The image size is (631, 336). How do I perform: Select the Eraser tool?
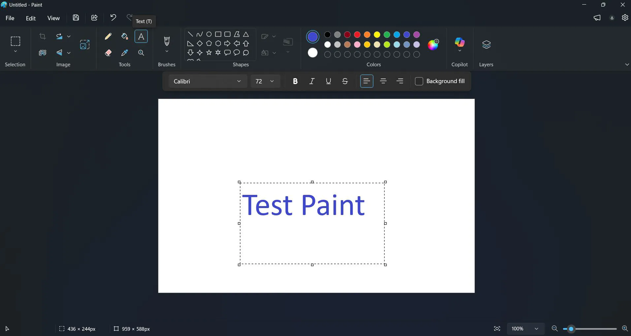[108, 53]
